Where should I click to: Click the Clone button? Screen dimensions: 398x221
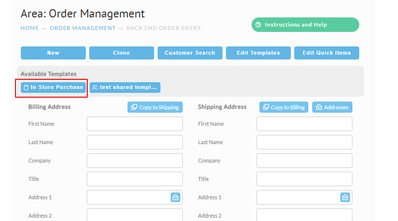(x=121, y=53)
